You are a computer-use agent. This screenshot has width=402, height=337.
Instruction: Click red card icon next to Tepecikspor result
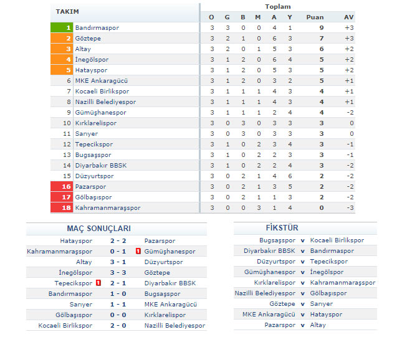[x=98, y=283]
